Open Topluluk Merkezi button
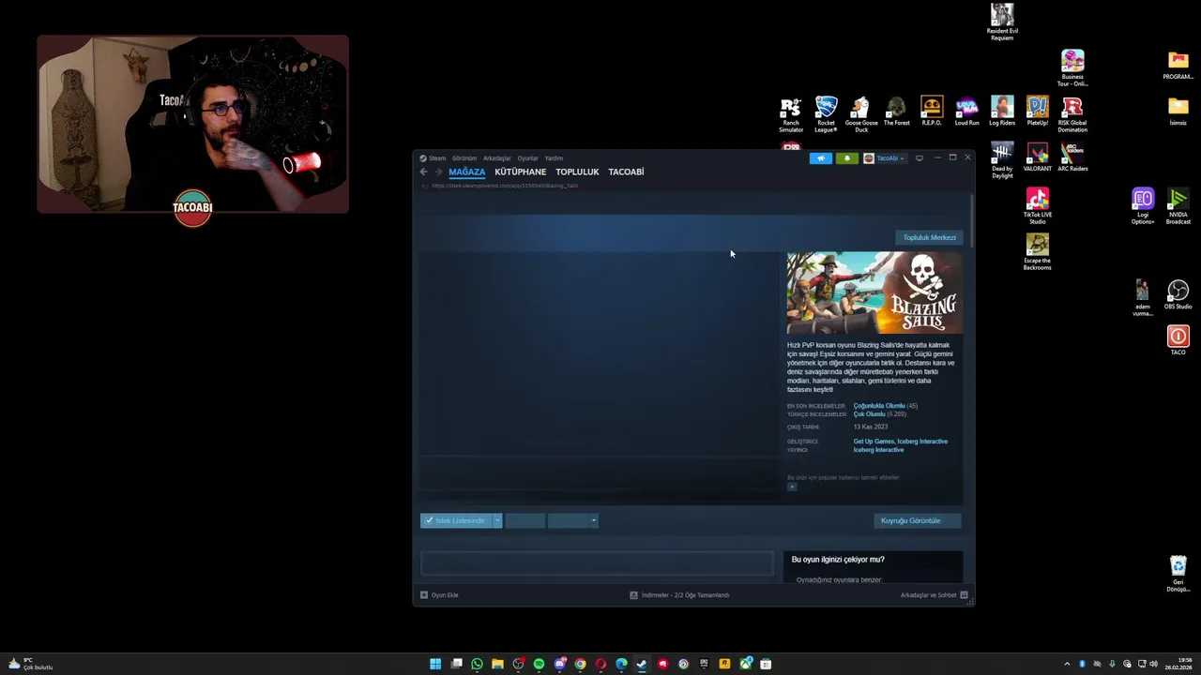 click(x=929, y=238)
